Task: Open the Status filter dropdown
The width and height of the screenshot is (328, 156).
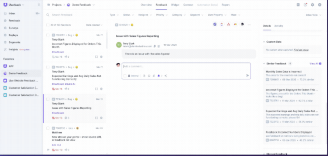Action: pyautogui.click(x=128, y=15)
